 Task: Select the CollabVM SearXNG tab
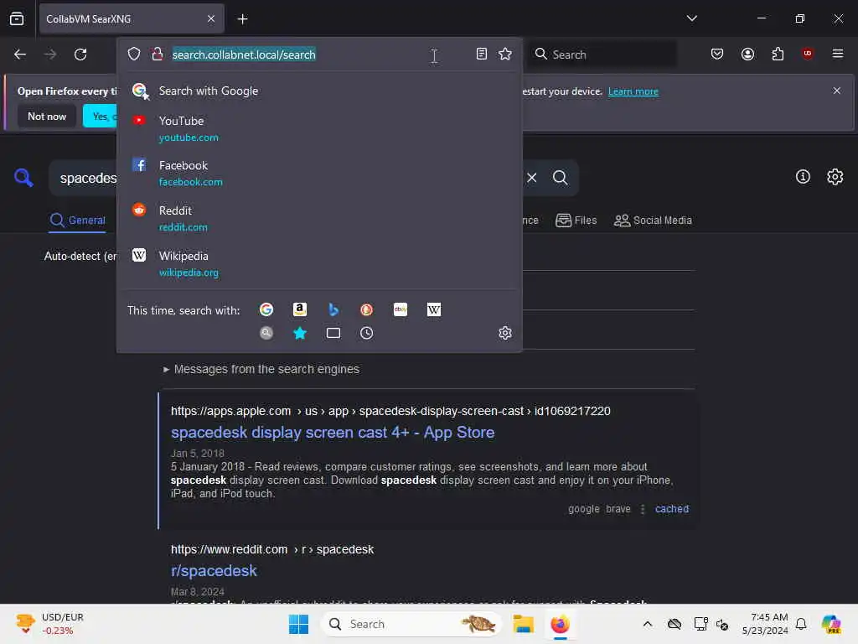pos(132,18)
